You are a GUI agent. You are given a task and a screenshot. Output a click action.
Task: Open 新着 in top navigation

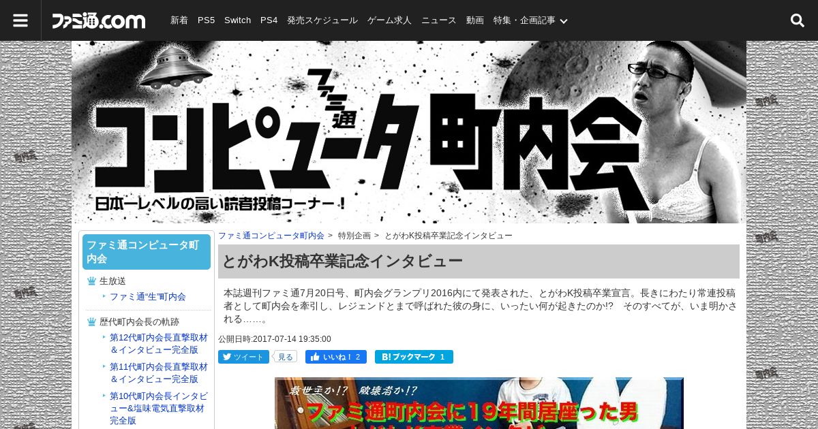point(179,20)
